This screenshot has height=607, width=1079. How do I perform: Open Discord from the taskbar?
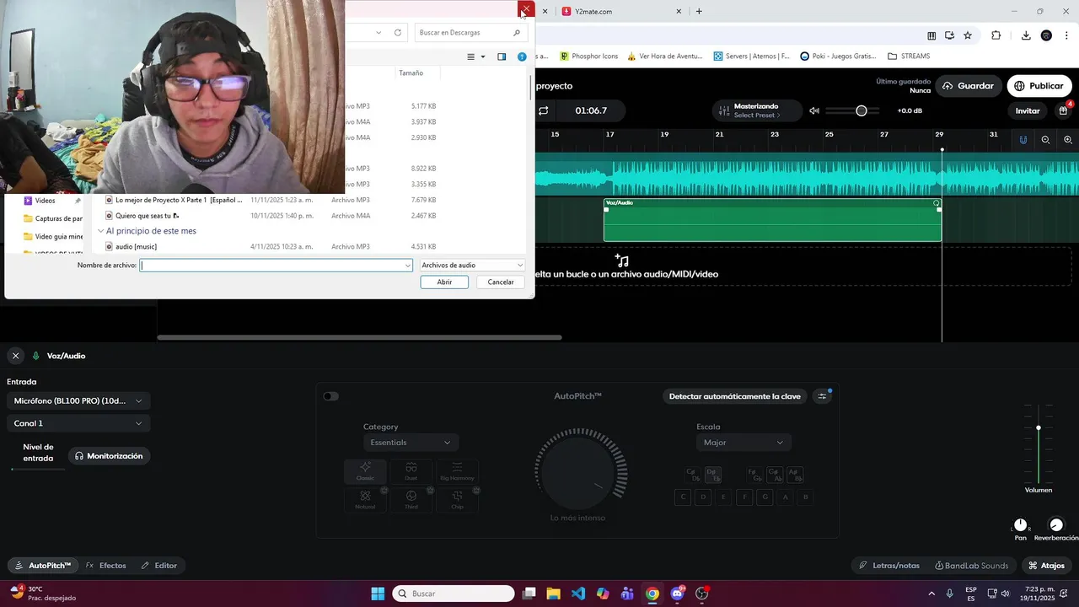pos(677,594)
